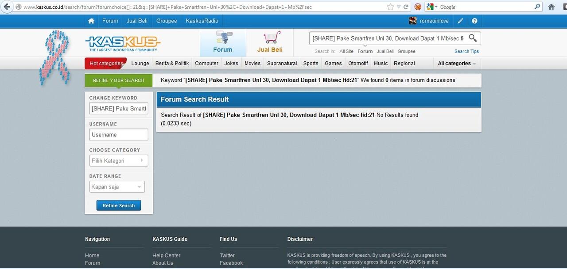This screenshot has height=269, width=567.
Task: Open address bar history dropdown arrow
Action: 399,7
